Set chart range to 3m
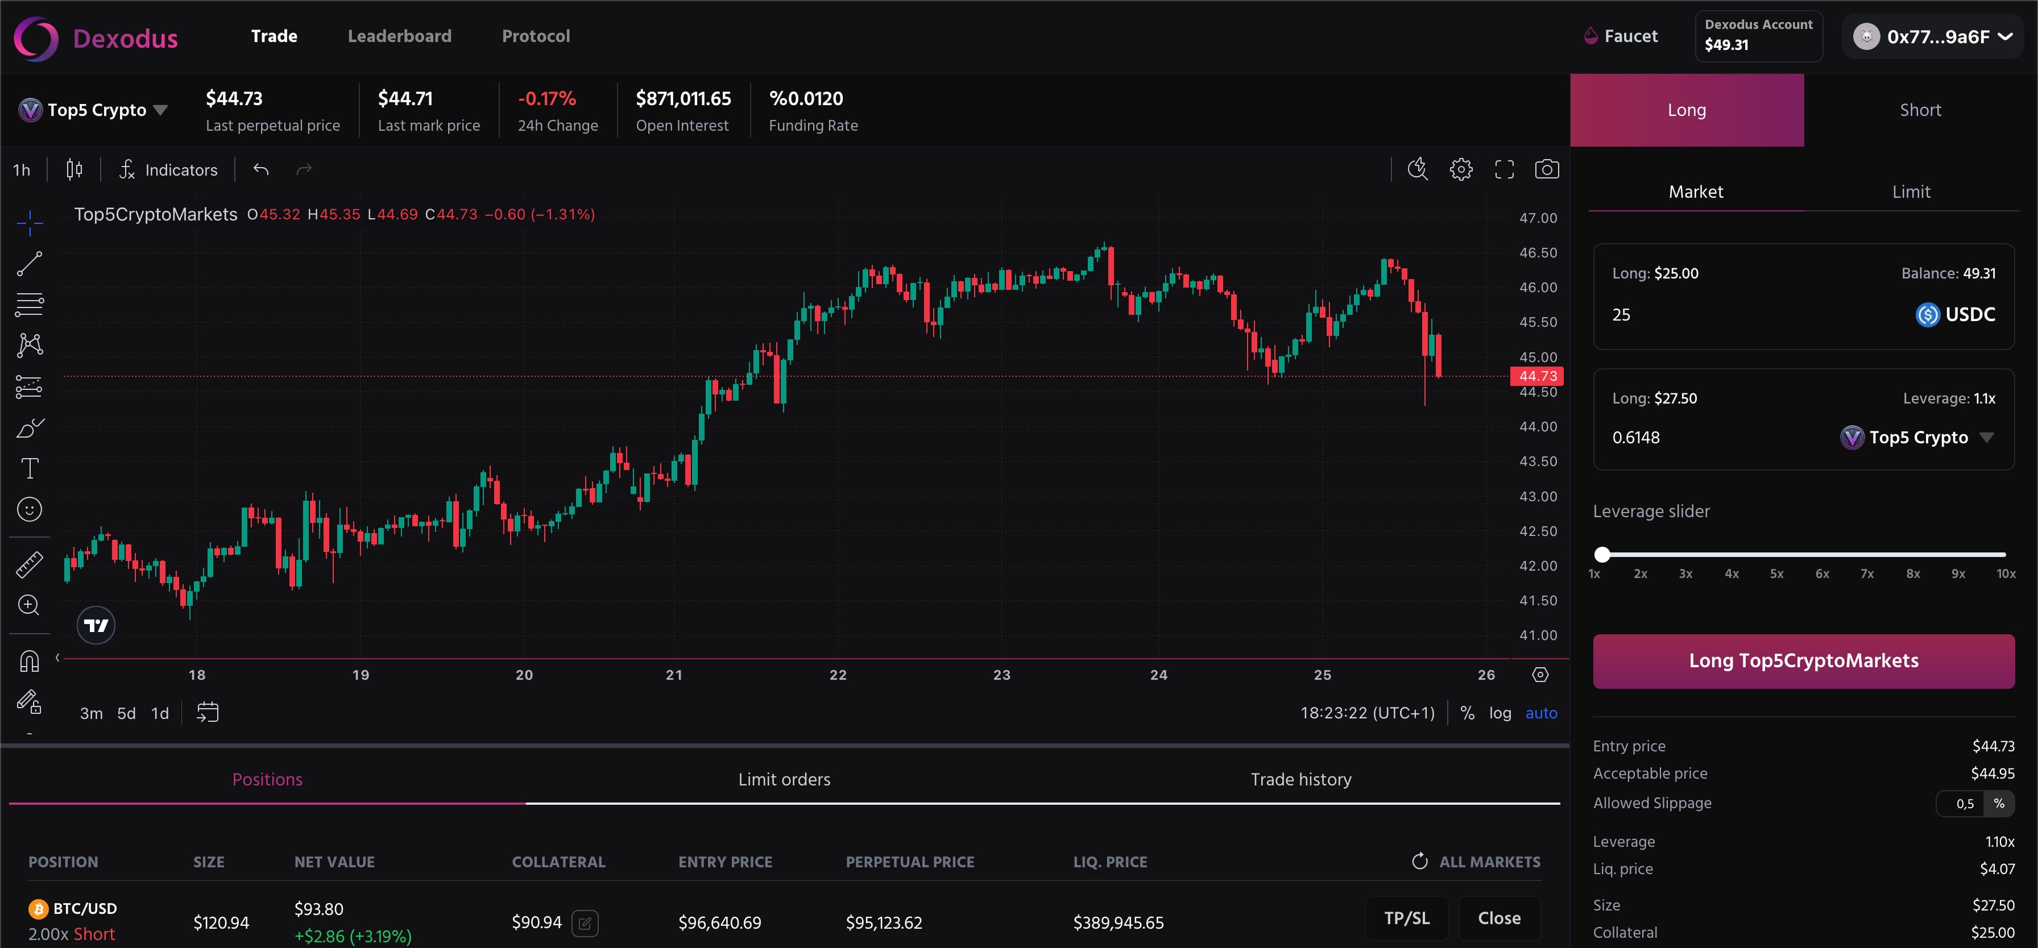Image resolution: width=2038 pixels, height=948 pixels. click(x=91, y=713)
